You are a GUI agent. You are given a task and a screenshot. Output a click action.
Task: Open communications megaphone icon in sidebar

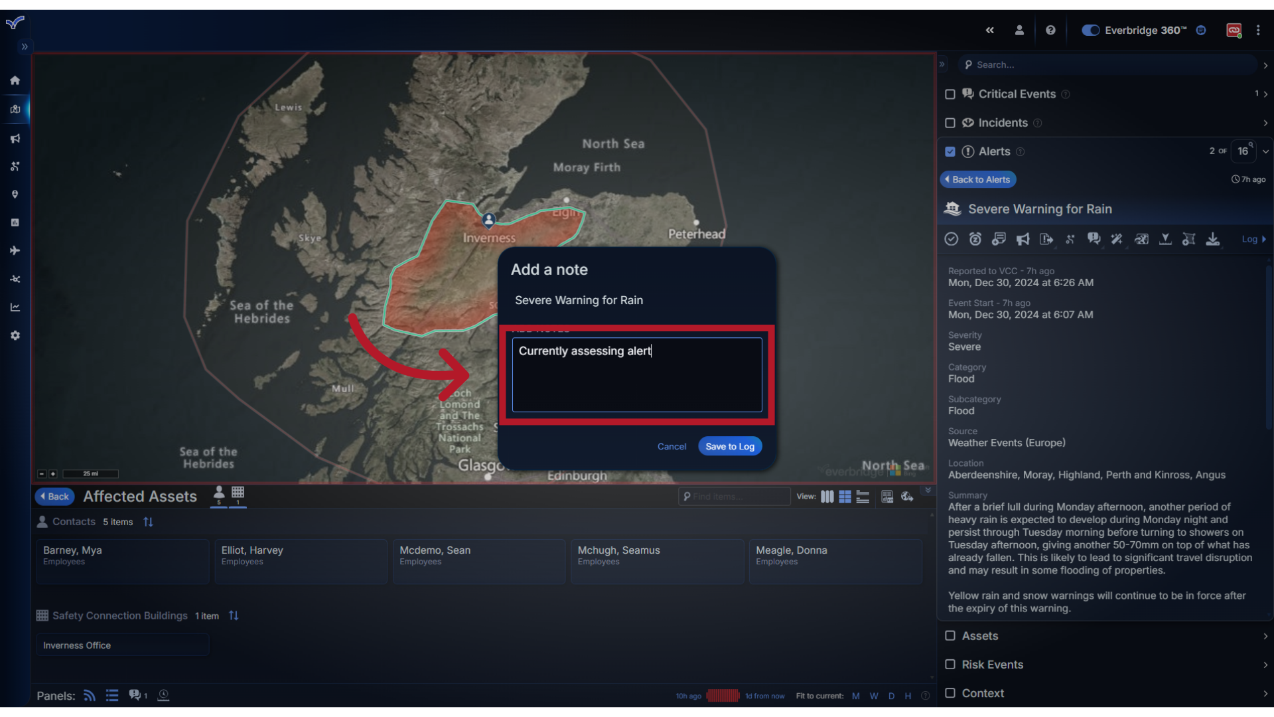point(15,138)
